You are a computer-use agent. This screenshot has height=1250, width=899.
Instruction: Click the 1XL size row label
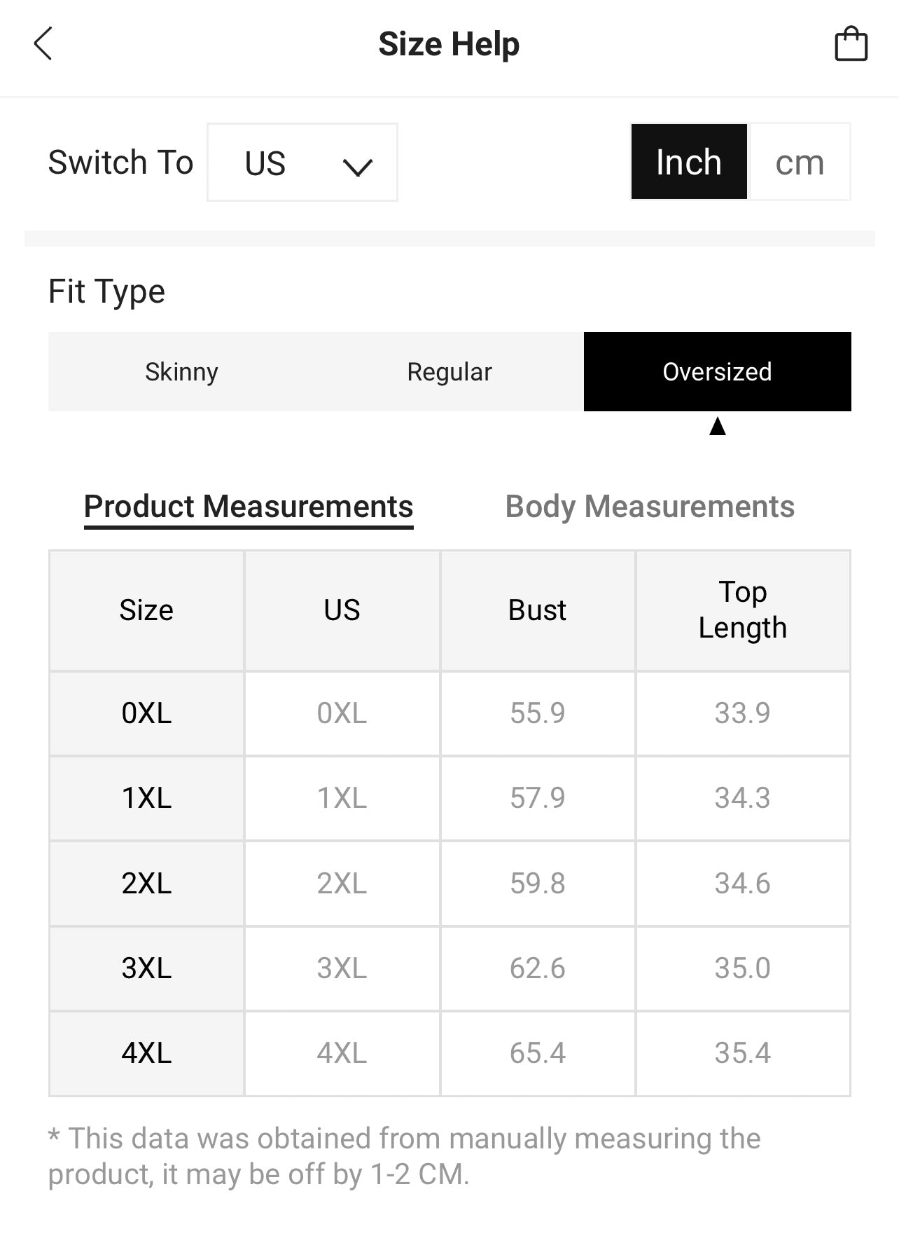coord(146,798)
